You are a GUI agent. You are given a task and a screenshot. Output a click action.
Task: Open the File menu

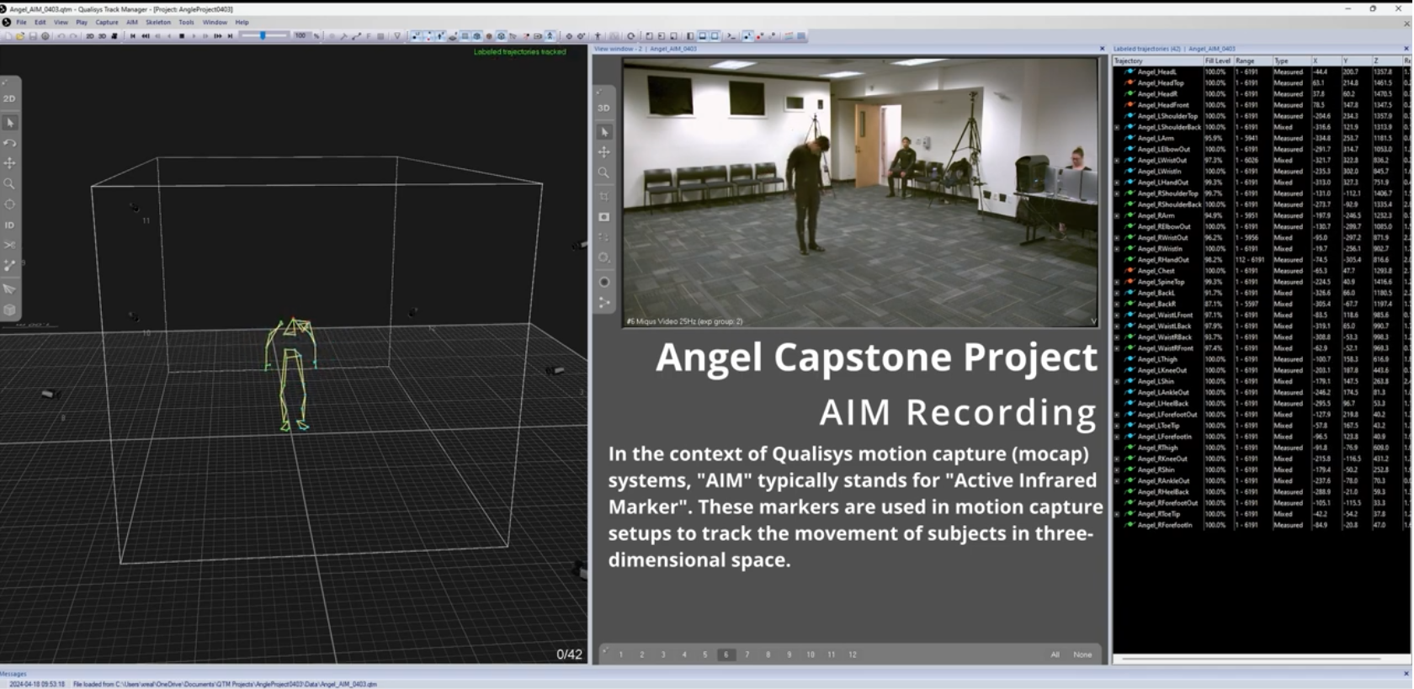21,23
